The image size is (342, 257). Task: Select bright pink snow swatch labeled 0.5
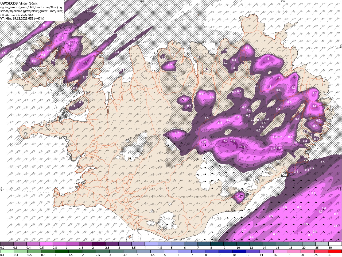coord(46,244)
